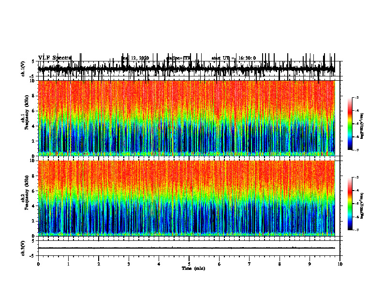Click the "-5" voltage tick of ch.3 panel
This screenshot has width=383, height=296.
pyautogui.click(x=32, y=256)
